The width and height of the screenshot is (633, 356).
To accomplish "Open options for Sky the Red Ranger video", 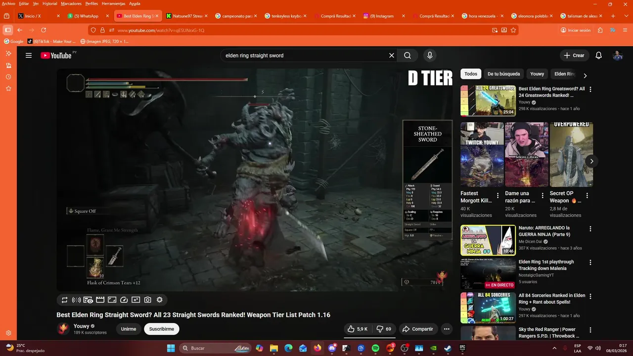I will [x=590, y=330].
